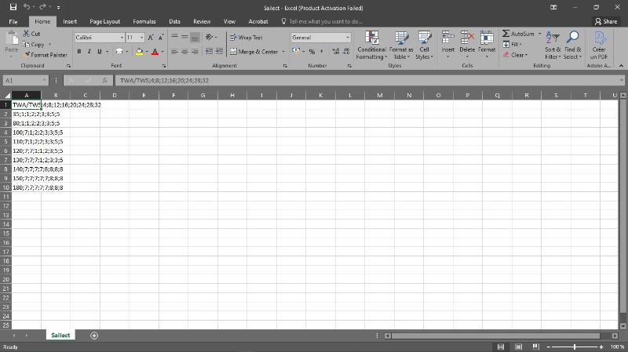Apply the percent style
Viewport: 628px width, 352px height.
(312, 52)
